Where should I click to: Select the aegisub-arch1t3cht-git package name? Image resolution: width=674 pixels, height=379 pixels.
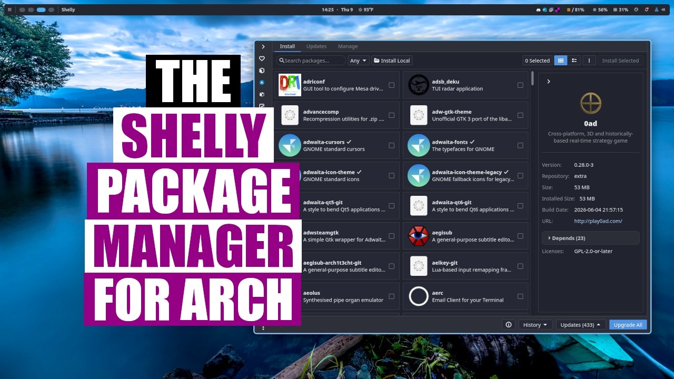pyautogui.click(x=332, y=263)
